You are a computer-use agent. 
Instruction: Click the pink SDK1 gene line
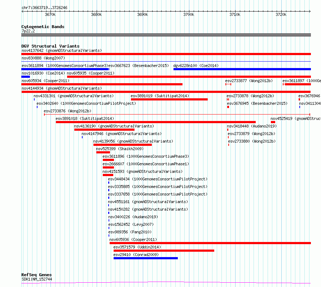point(166,283)
